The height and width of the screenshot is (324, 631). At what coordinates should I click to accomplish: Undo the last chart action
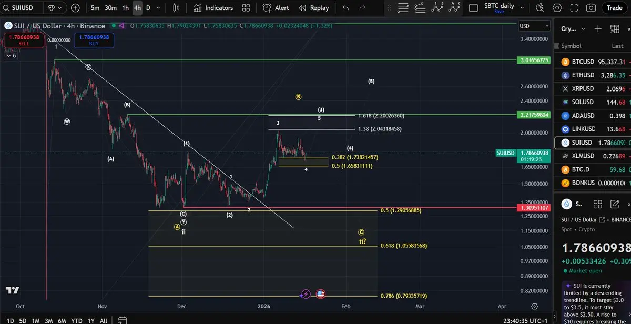click(345, 8)
